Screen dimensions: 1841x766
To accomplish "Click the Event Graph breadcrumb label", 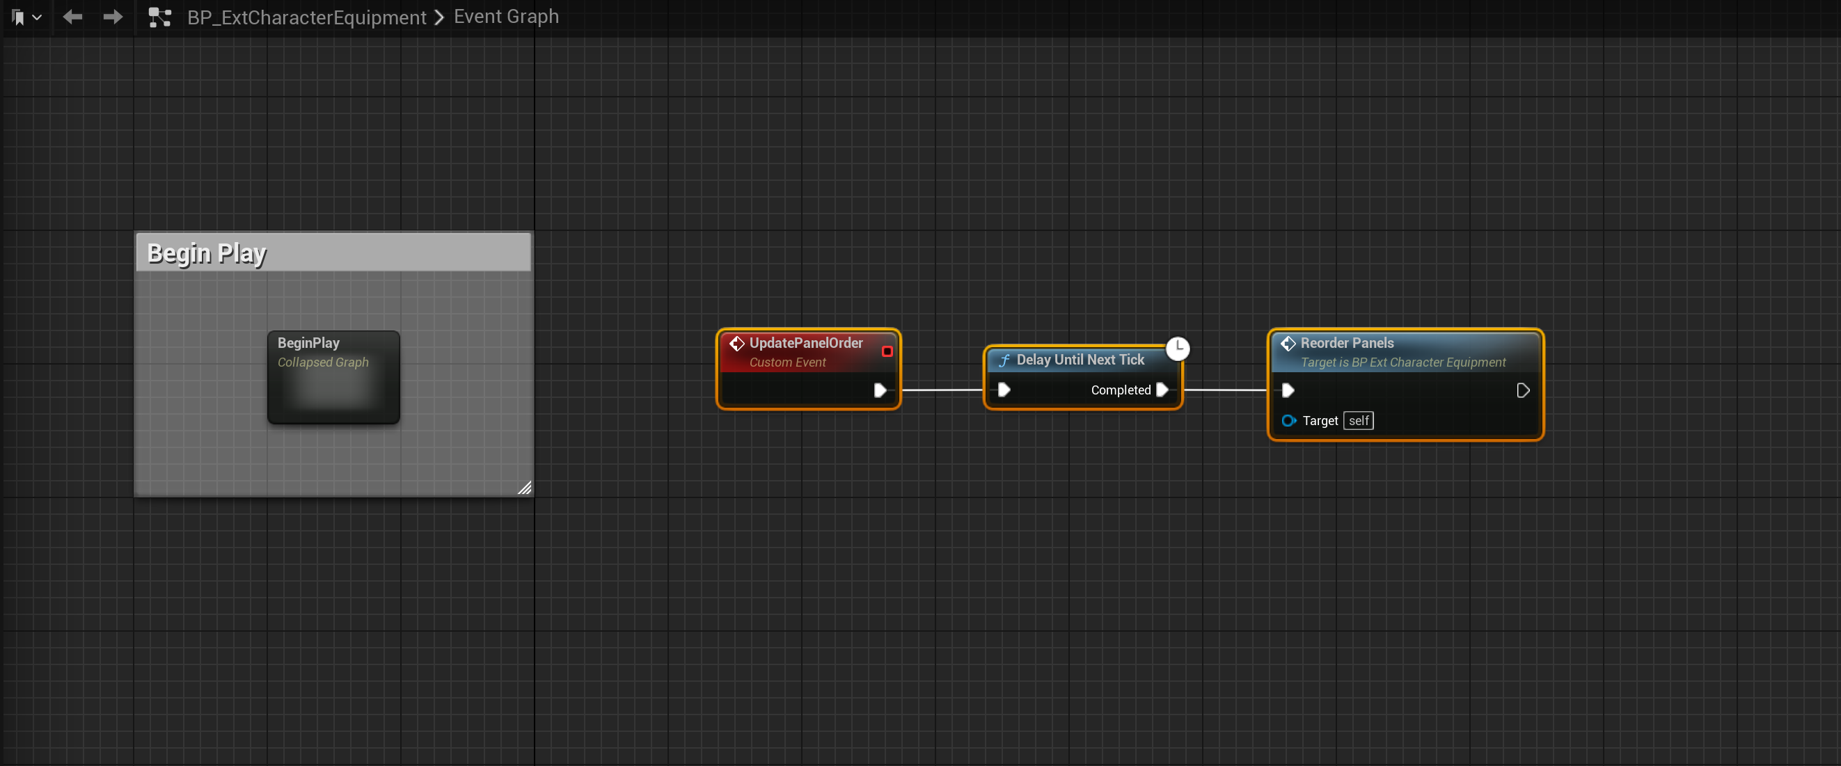I will [x=506, y=17].
